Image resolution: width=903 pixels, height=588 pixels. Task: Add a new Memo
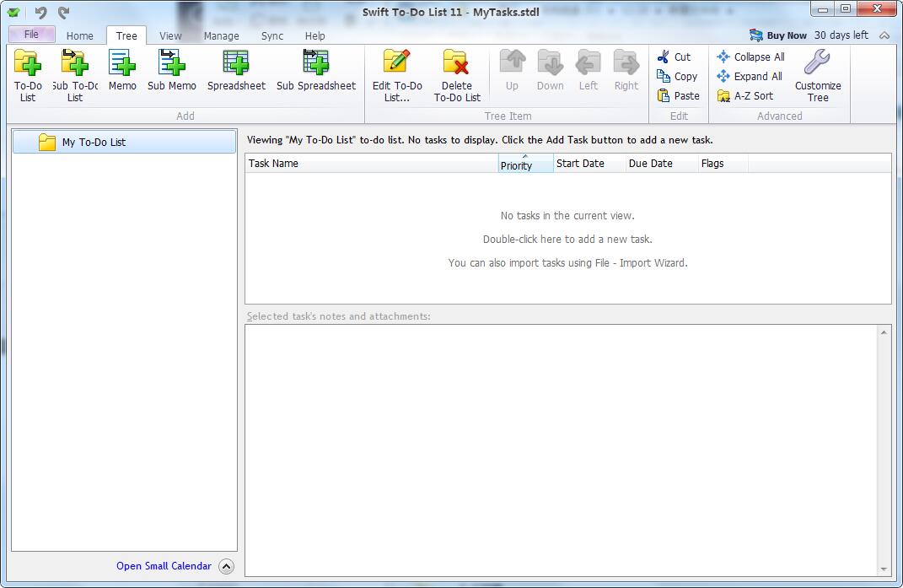point(122,70)
